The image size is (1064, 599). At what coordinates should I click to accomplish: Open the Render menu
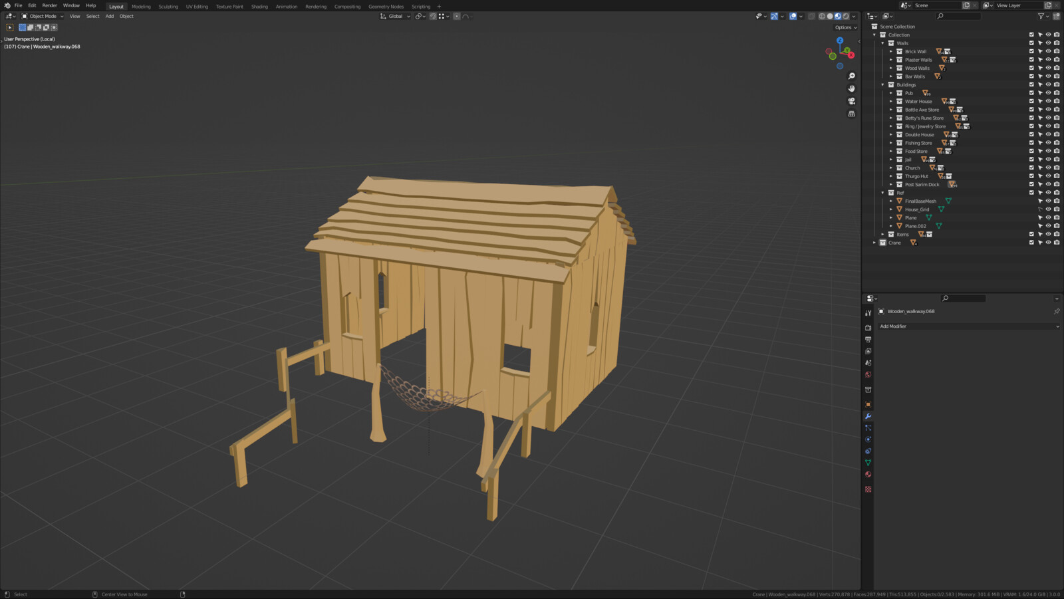click(x=50, y=5)
